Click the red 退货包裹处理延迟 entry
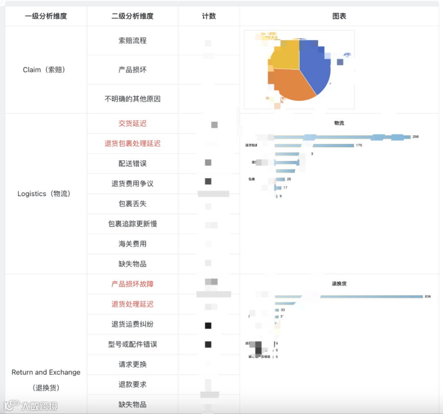 (x=132, y=144)
